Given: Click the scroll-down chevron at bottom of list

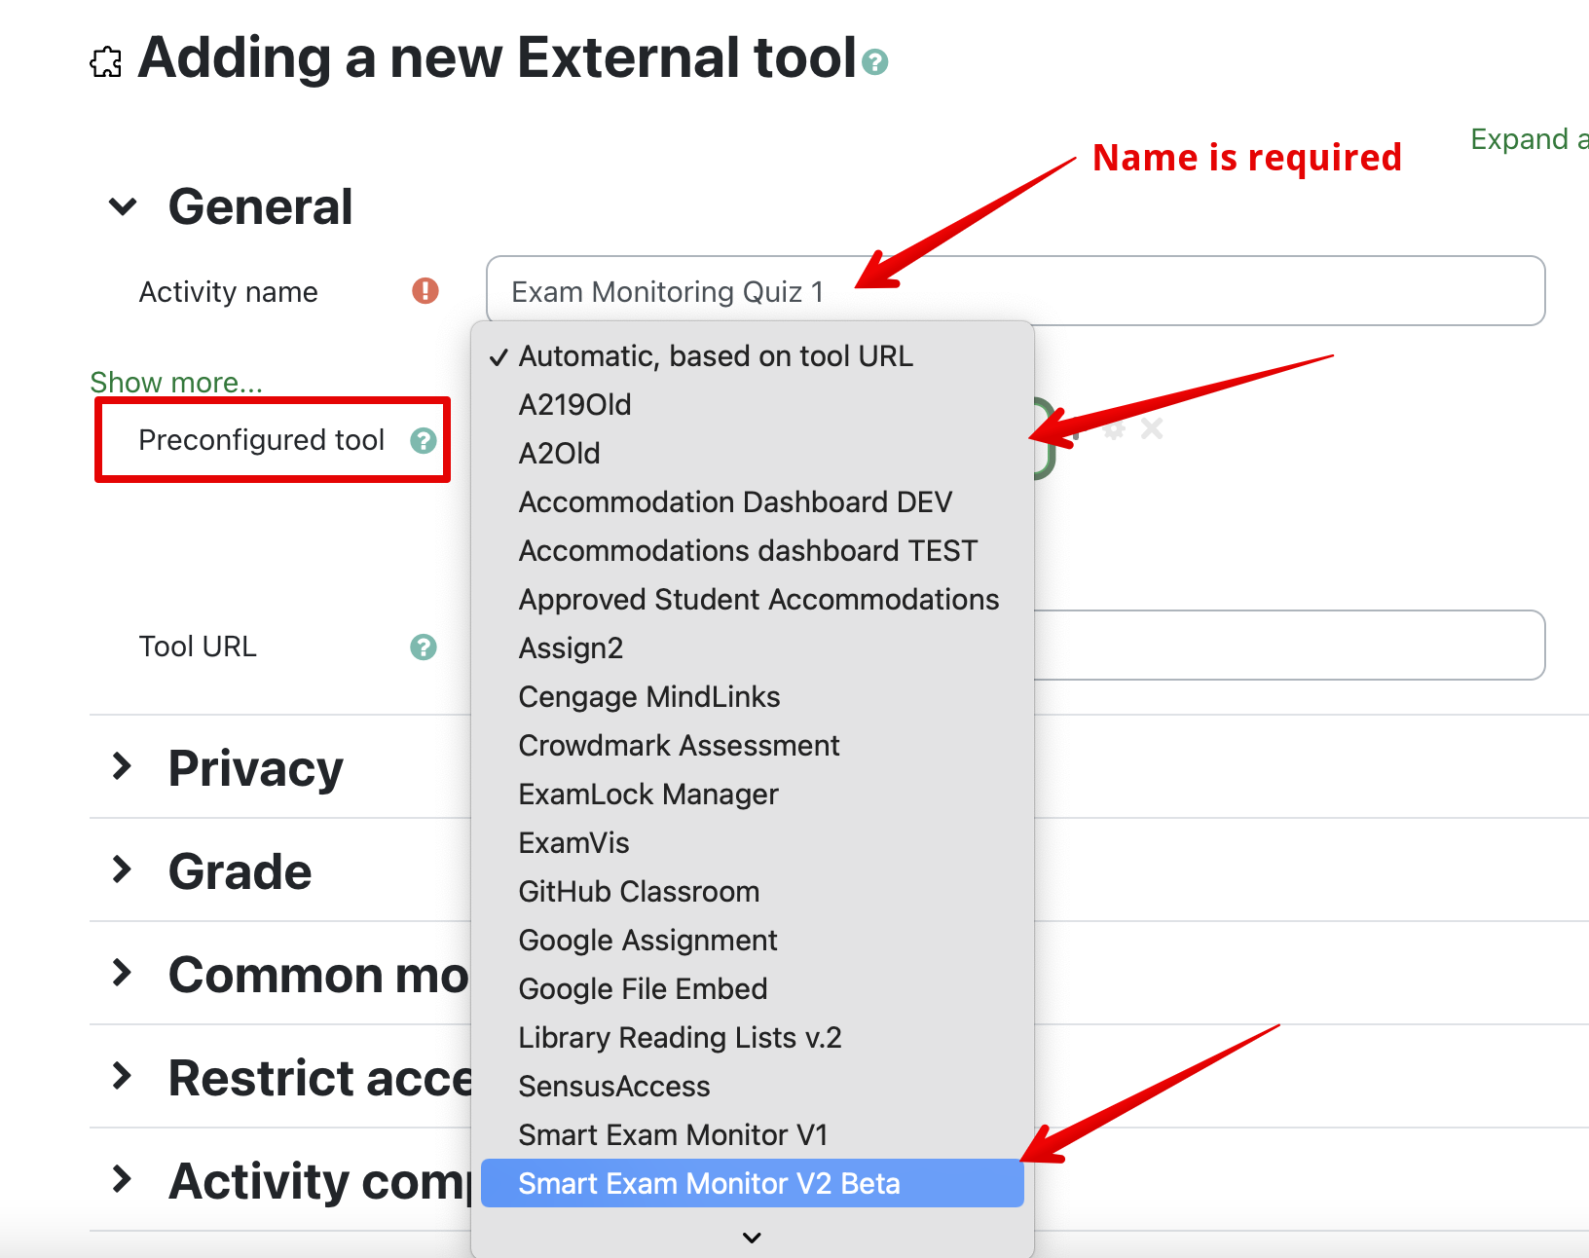Looking at the screenshot, I should (x=752, y=1237).
